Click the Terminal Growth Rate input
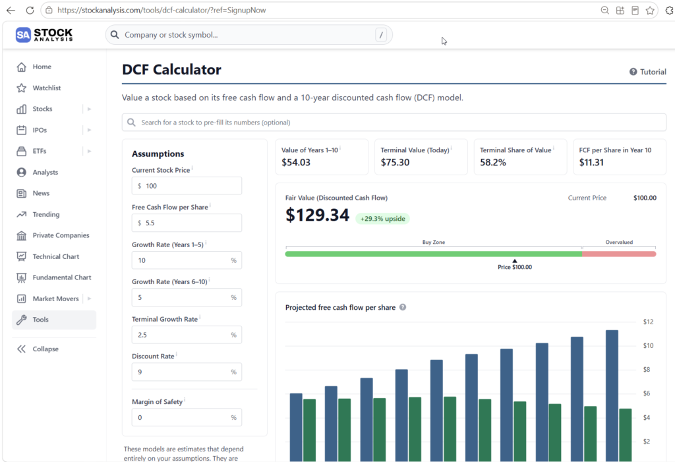Image resolution: width=675 pixels, height=462 pixels. point(187,335)
